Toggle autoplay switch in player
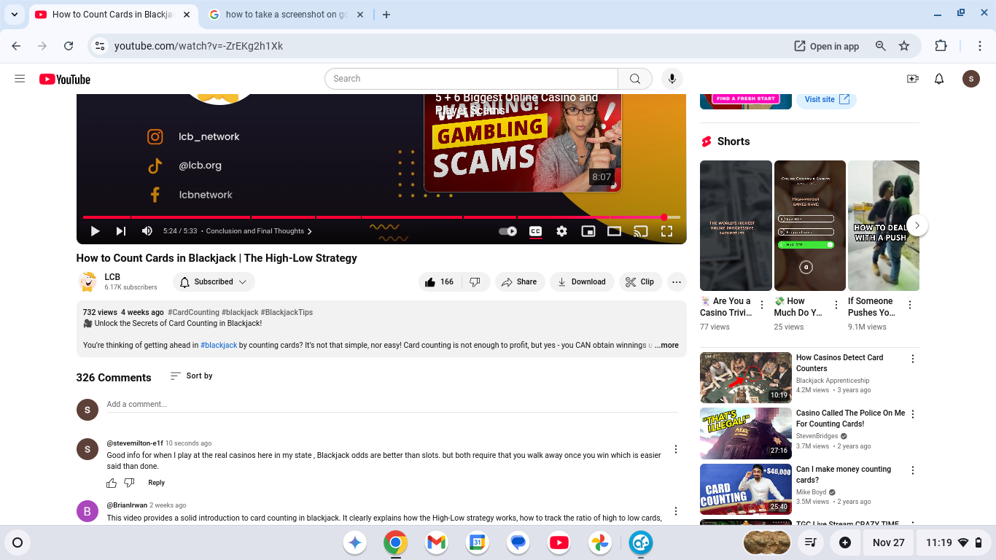The height and width of the screenshot is (560, 996). click(508, 231)
